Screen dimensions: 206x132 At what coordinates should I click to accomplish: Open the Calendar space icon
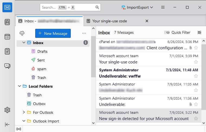pos(7,37)
